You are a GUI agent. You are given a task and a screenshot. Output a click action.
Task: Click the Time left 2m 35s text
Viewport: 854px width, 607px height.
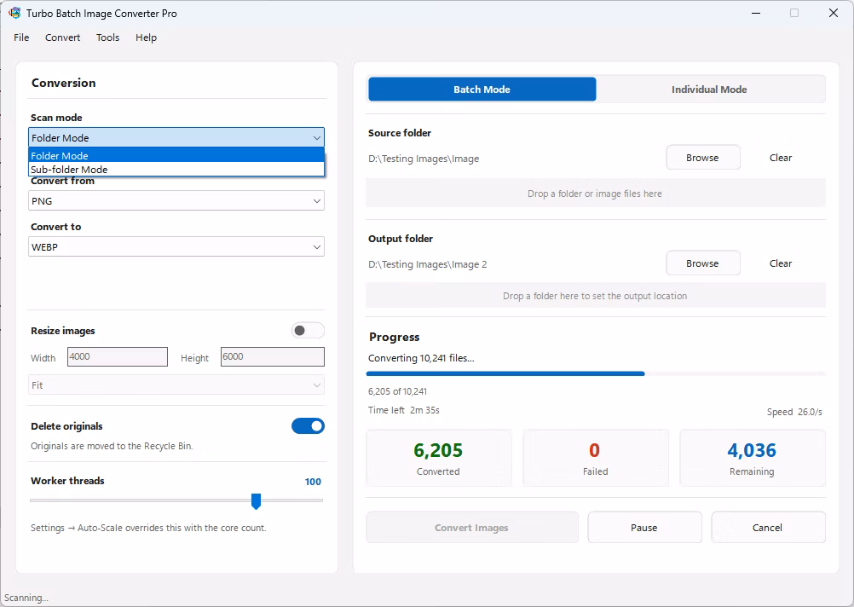(404, 410)
